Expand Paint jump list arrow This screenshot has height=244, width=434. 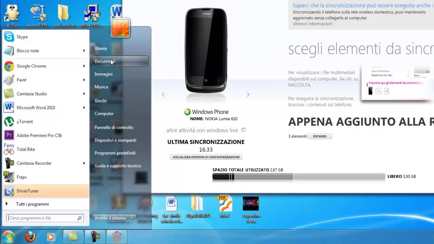pyautogui.click(x=84, y=80)
